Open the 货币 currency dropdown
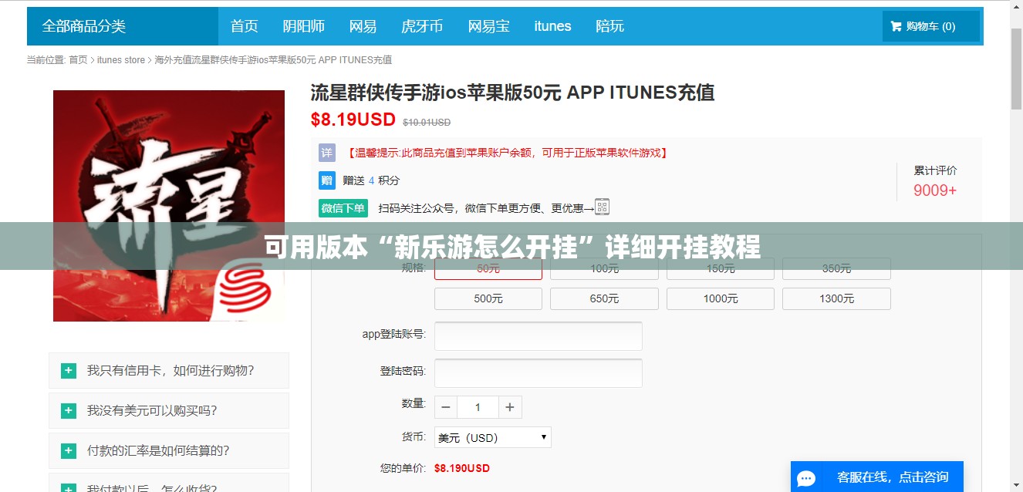Viewport: 1023px width, 492px height. [x=493, y=437]
